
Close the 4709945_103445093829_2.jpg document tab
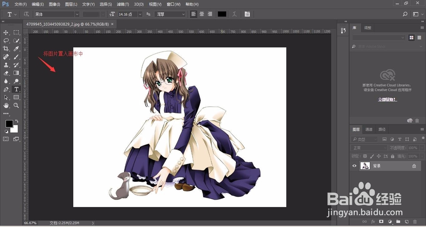112,24
